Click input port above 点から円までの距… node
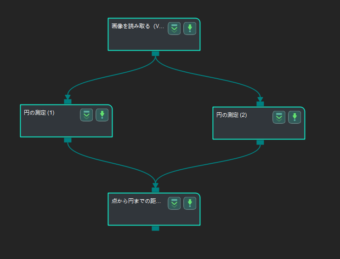Screen dimensions: 340x259 pos(155,190)
